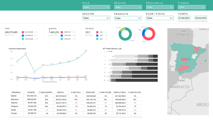Open the TIENDA dropdown

[192, 7]
